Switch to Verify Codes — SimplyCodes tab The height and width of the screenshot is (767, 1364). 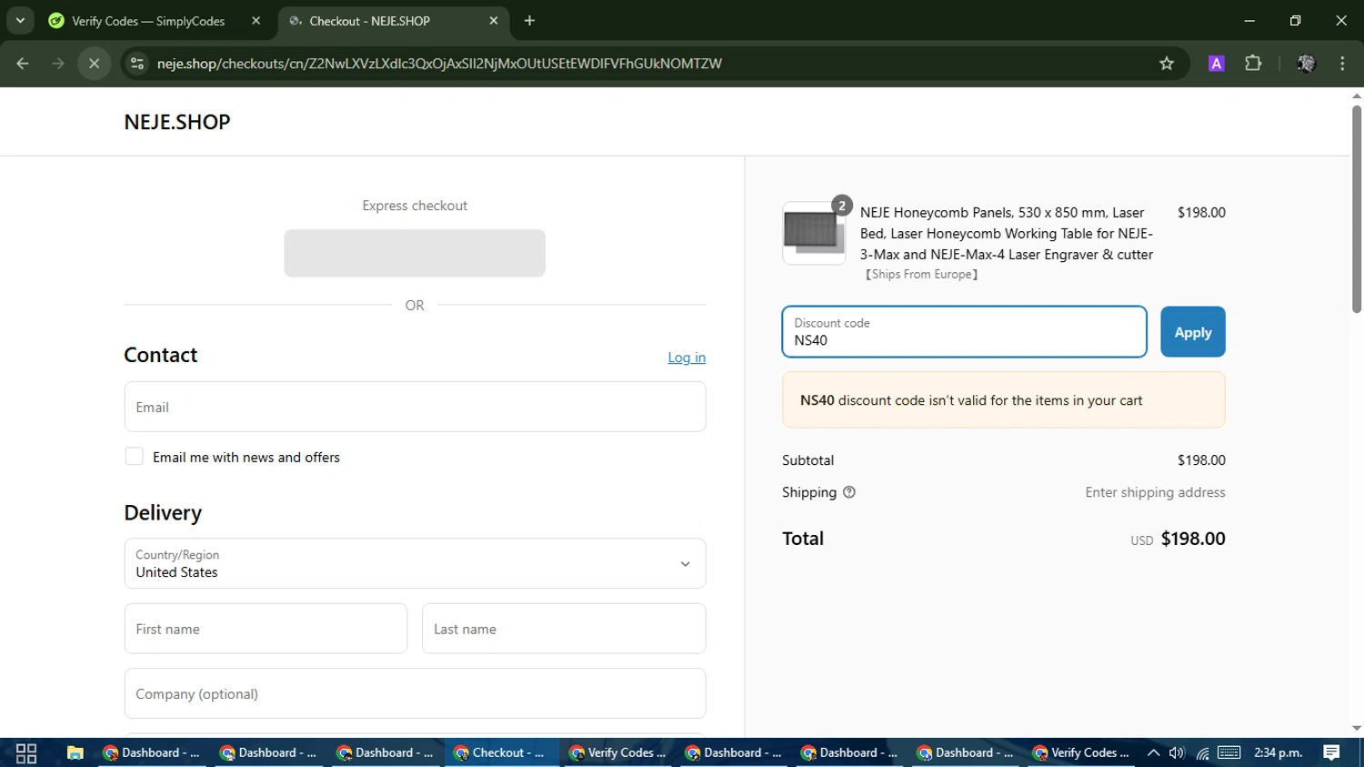pyautogui.click(x=148, y=21)
